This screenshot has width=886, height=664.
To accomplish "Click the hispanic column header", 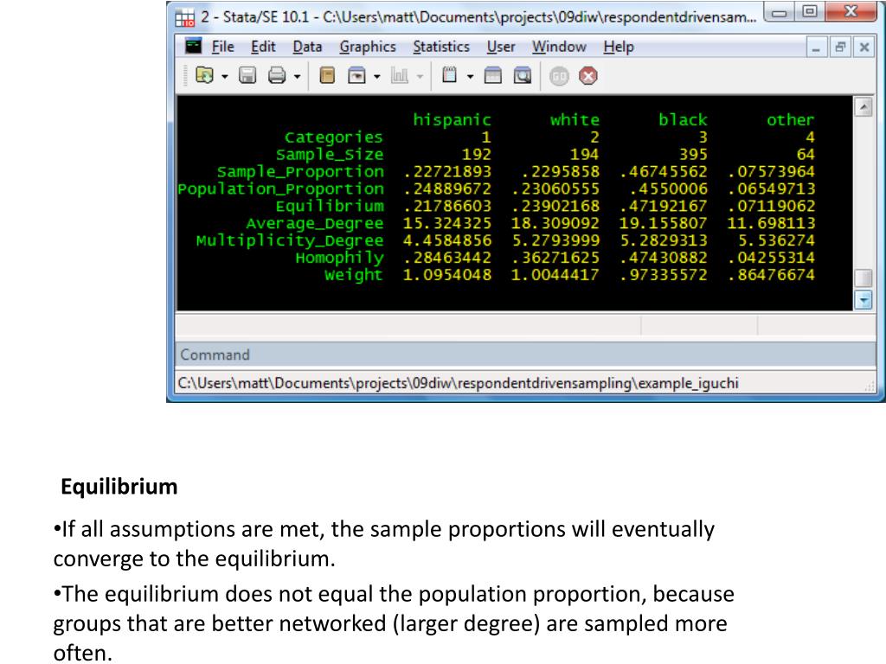I will 452,119.
